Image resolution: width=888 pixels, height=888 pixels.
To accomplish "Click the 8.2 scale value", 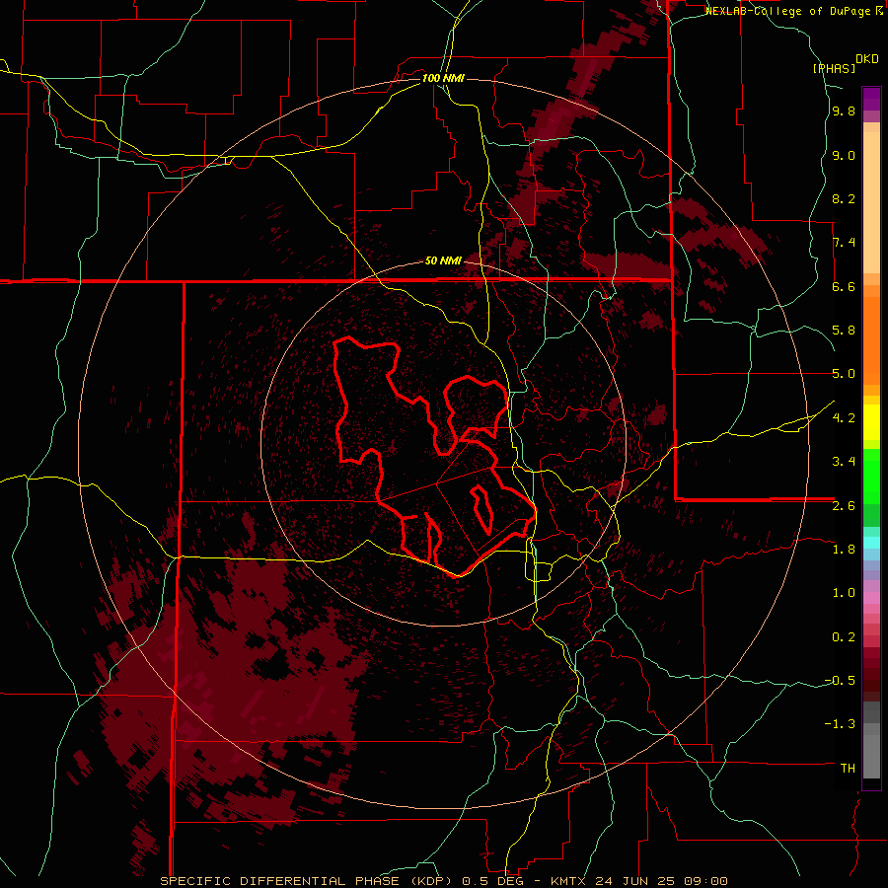I will (844, 199).
